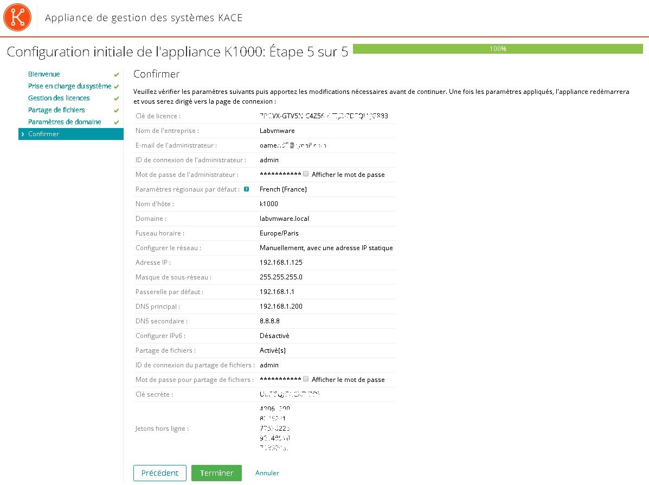Click the Bienvenue step checkmark
Viewport: 649px width, 485px height.
click(117, 74)
